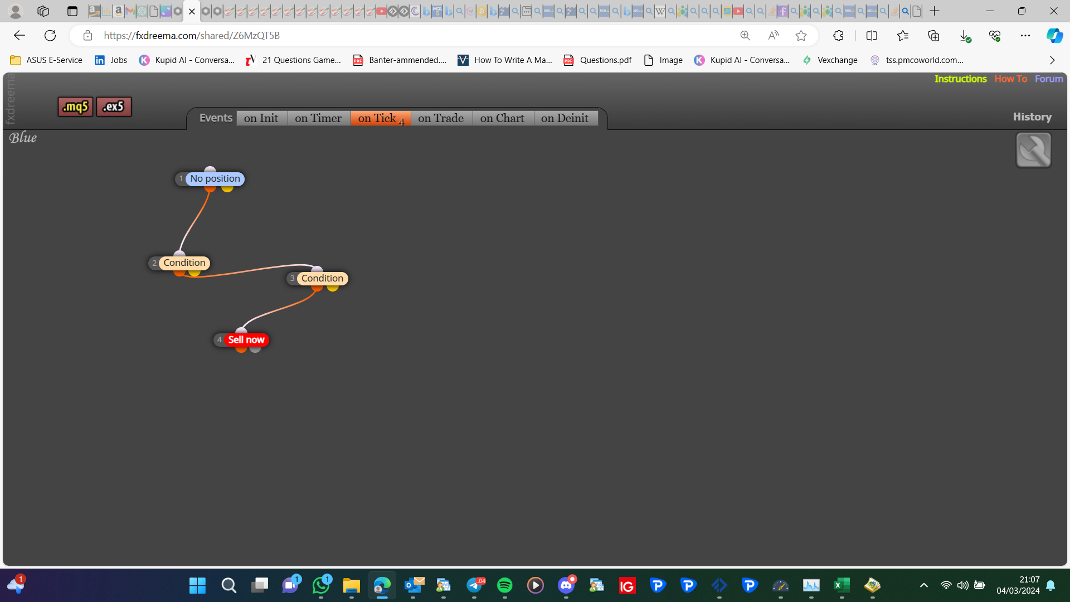Open WhatsApp from the taskbar

pos(322,585)
